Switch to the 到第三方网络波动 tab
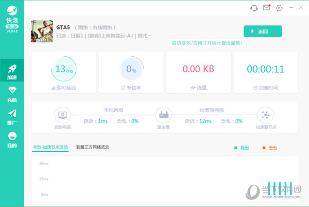The image size is (309, 207). click(93, 147)
